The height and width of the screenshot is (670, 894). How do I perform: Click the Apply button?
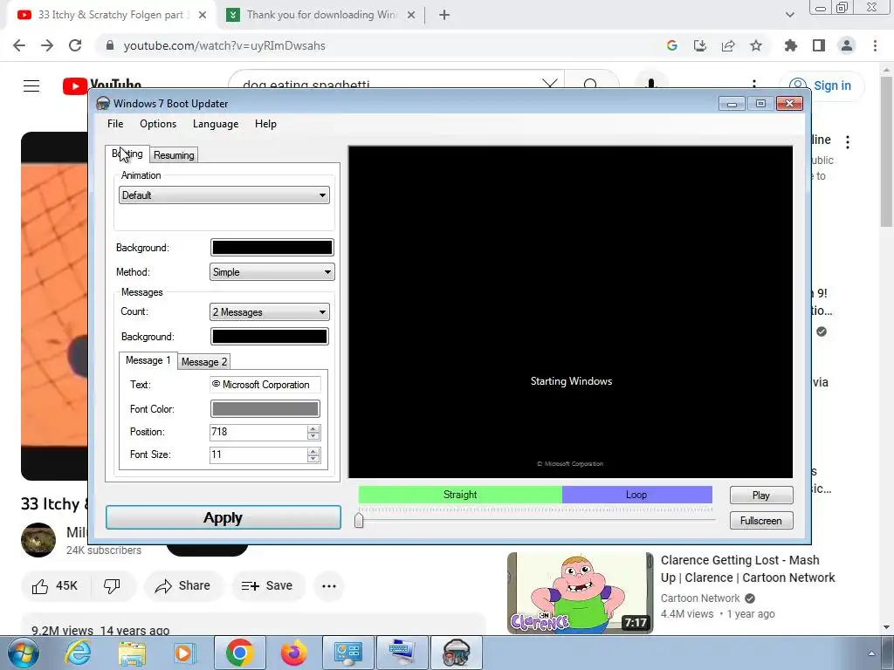pyautogui.click(x=223, y=518)
